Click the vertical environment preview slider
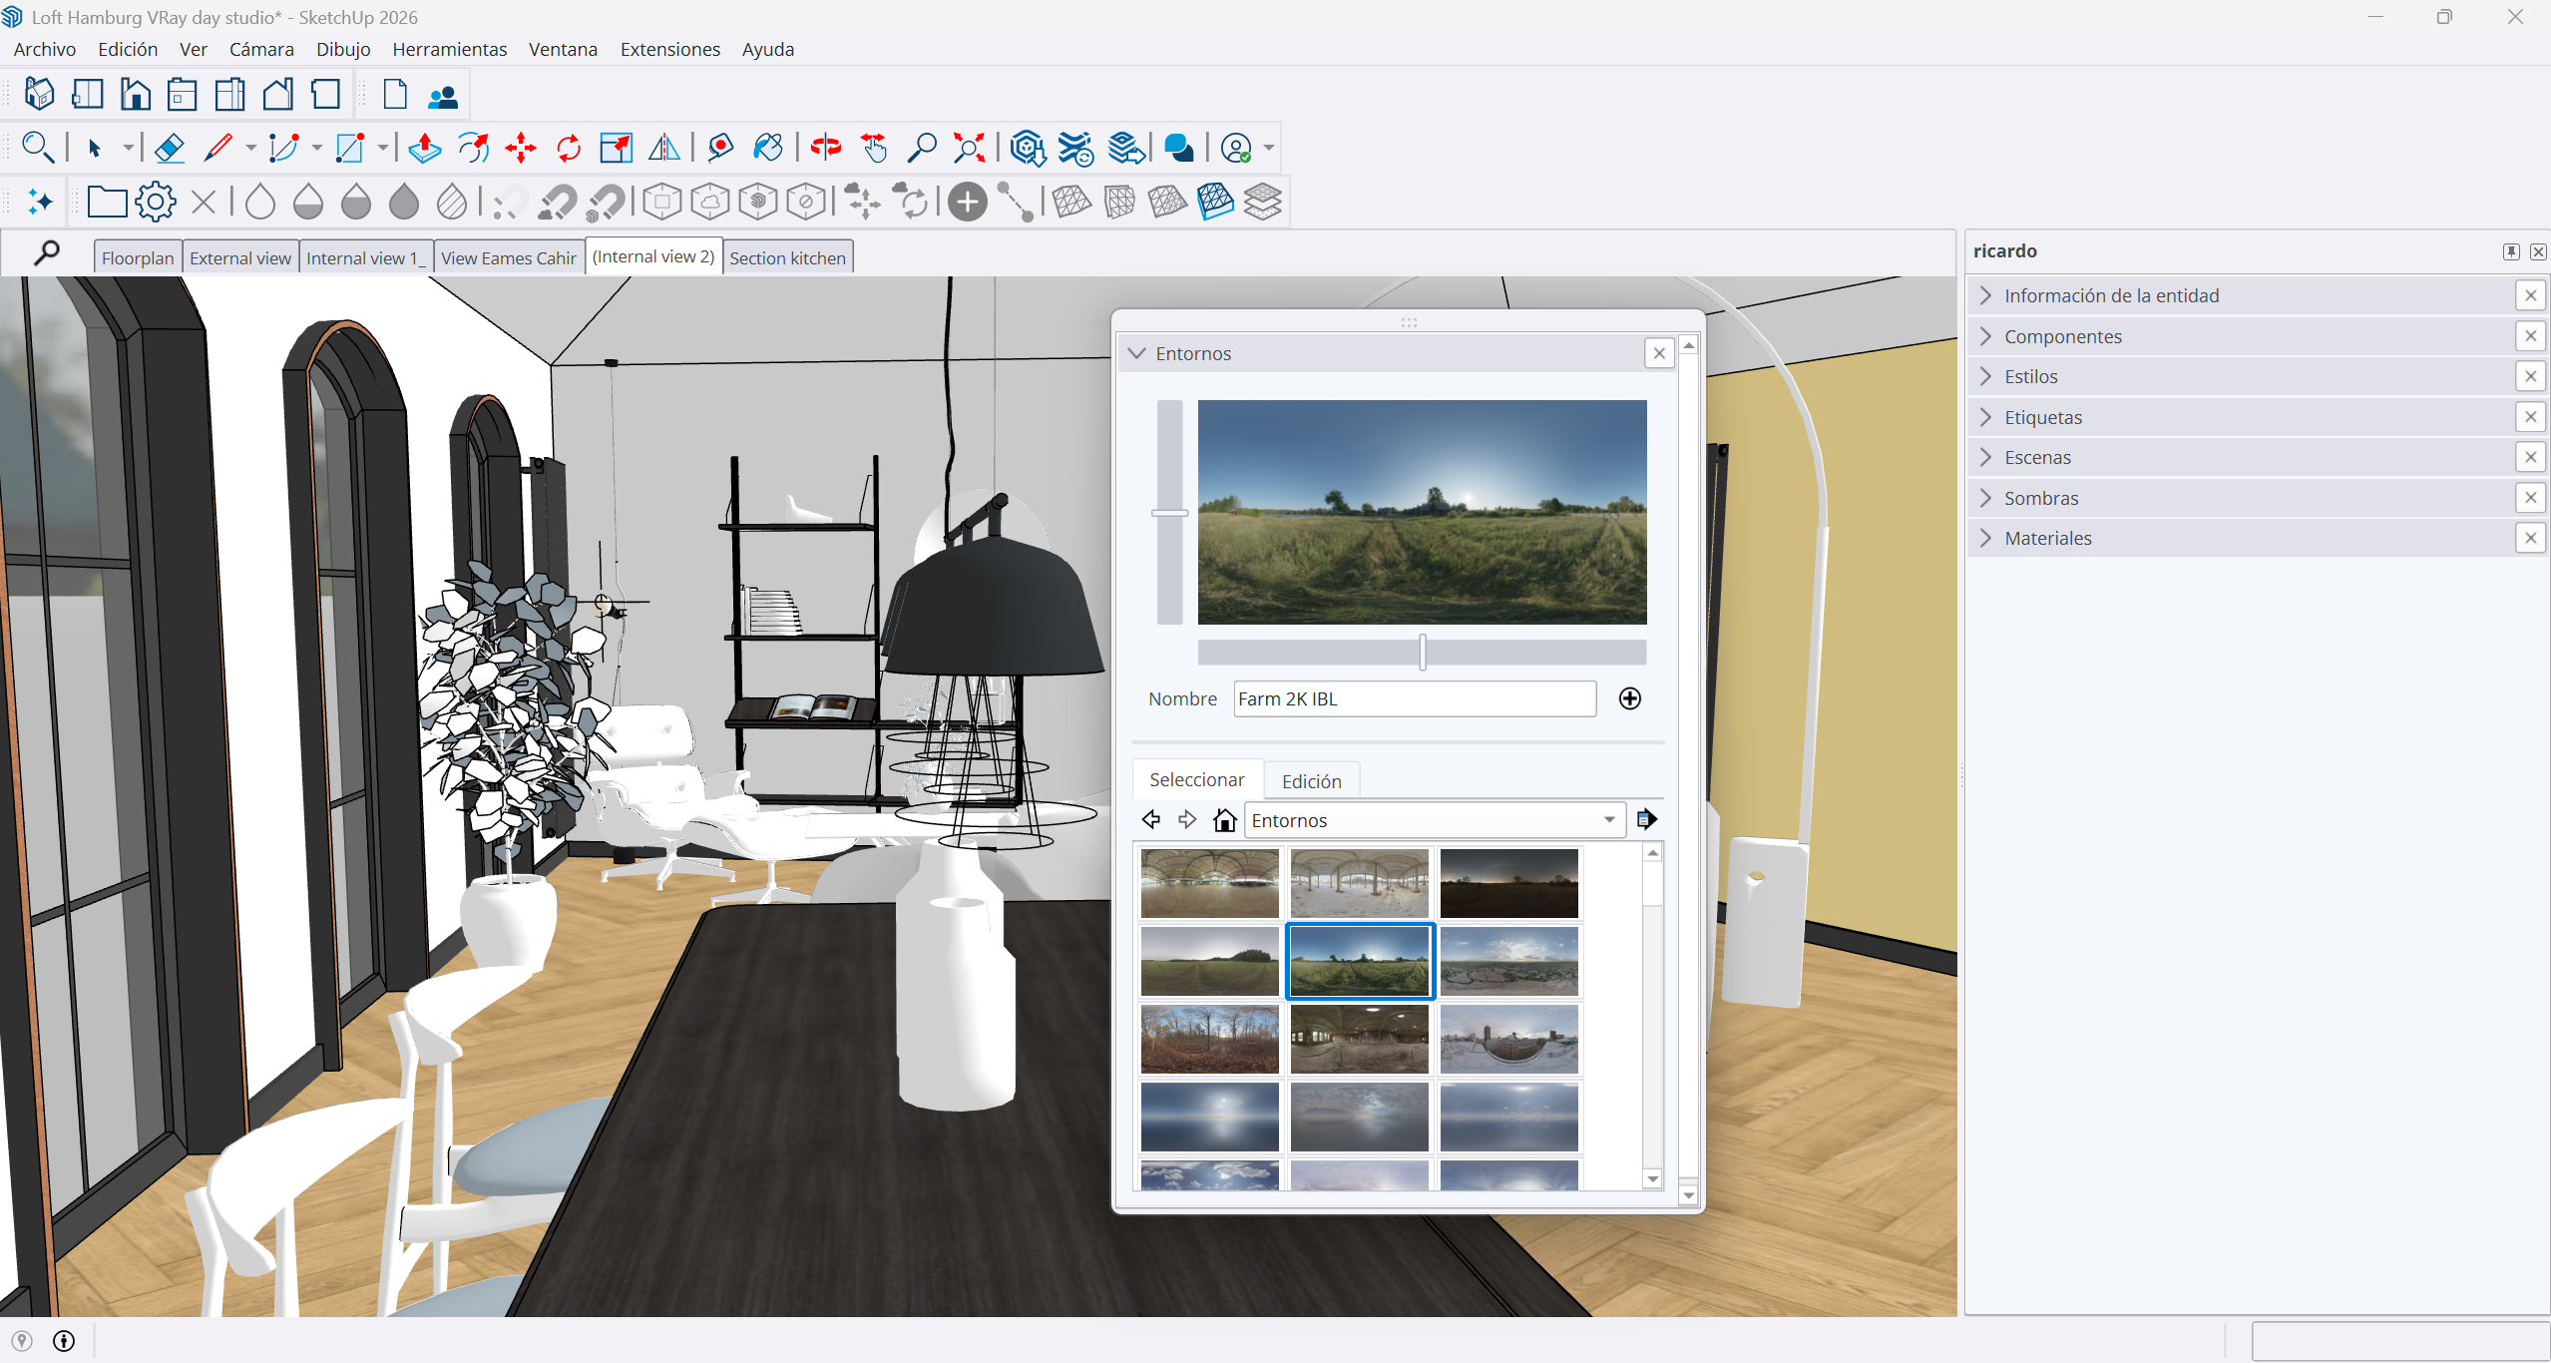The width and height of the screenshot is (2551, 1363). (x=1169, y=512)
